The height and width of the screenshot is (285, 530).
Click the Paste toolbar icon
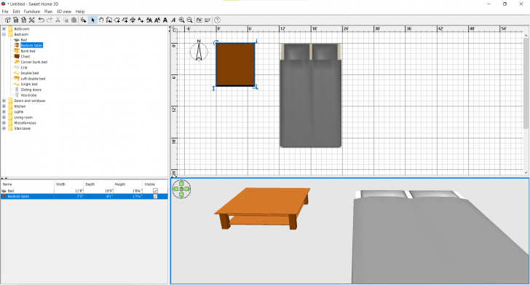(74, 20)
